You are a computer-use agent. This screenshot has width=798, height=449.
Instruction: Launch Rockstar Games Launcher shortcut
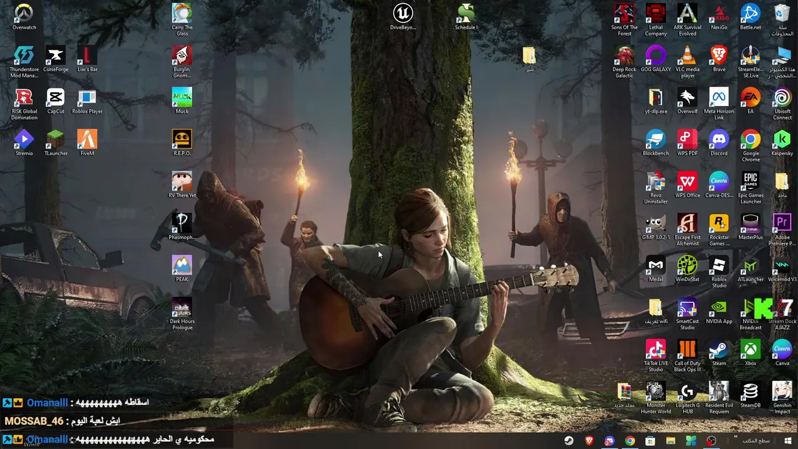coord(719,230)
